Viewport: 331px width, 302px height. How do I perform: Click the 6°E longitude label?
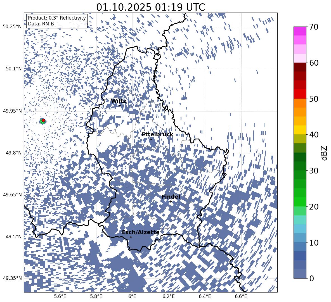132,297
